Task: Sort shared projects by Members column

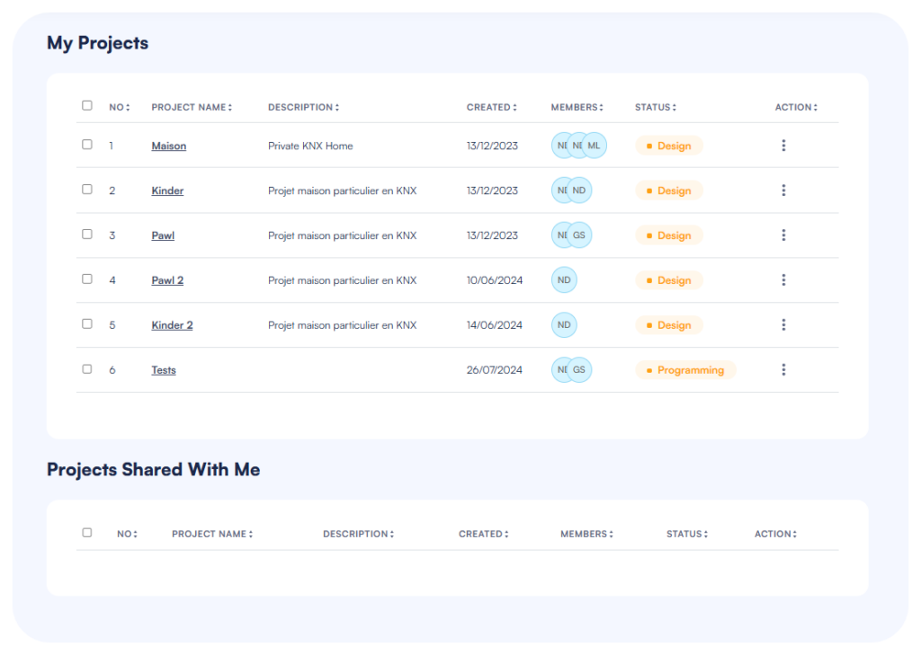Action: (586, 535)
